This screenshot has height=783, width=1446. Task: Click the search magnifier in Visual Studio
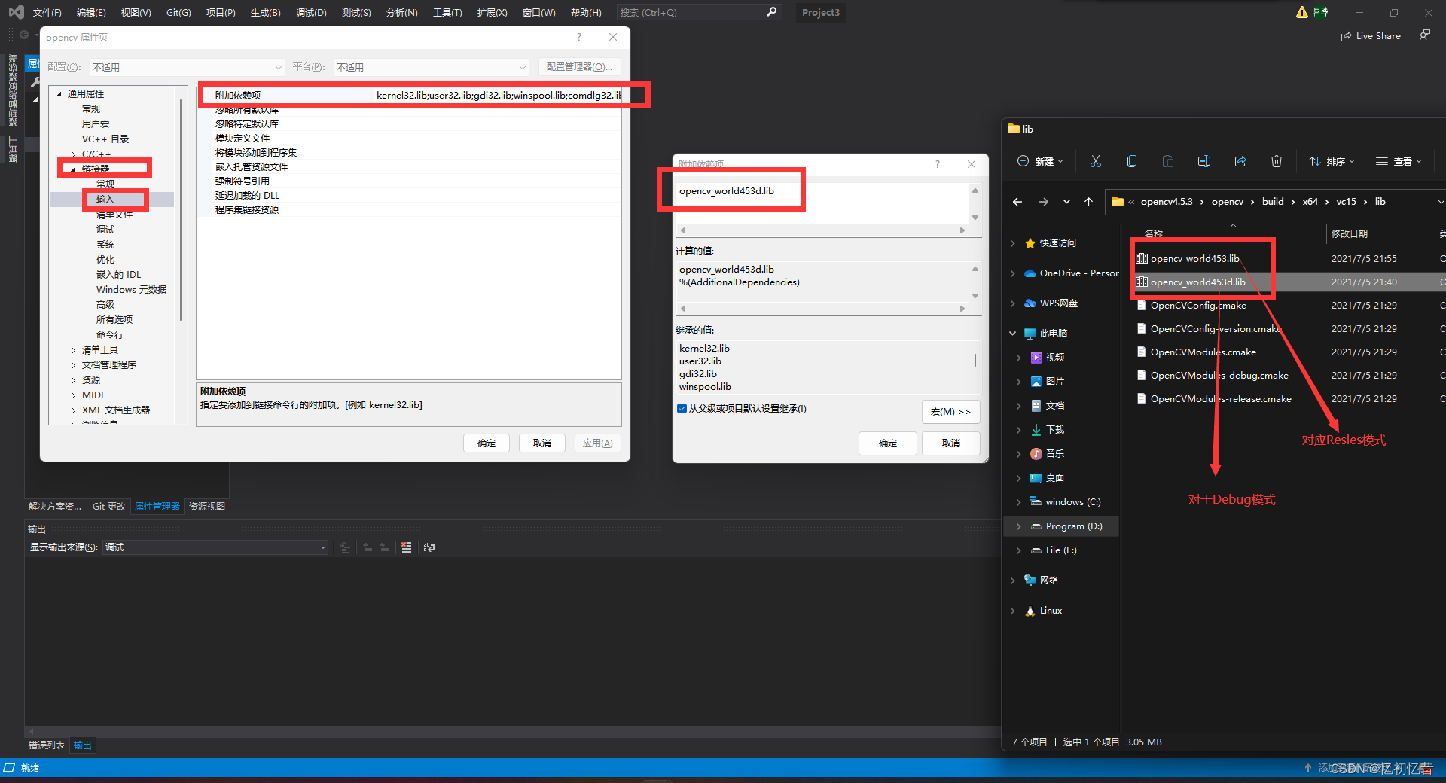[x=772, y=12]
